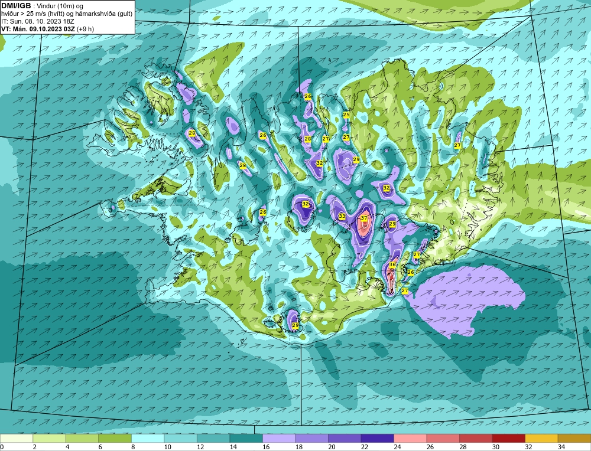Viewport: 591px width, 451px height.
Task: Click the legend scale value "30"
Action: coord(496,447)
